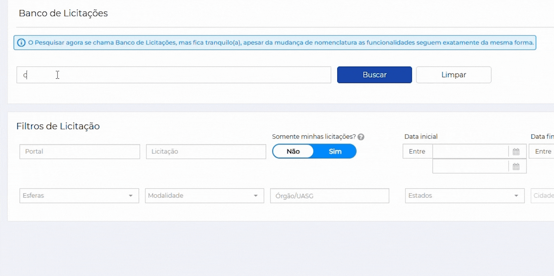Image resolution: width=554 pixels, height=276 pixels.
Task: Focus the Órgão/UASG input field
Action: coord(330,196)
